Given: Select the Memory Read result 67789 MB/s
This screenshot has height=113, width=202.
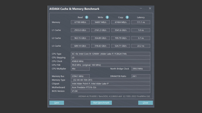Looking at the screenshot, I should 80,22.
